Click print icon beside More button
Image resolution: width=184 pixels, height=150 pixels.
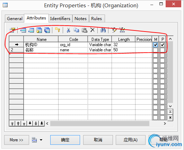point(34,140)
